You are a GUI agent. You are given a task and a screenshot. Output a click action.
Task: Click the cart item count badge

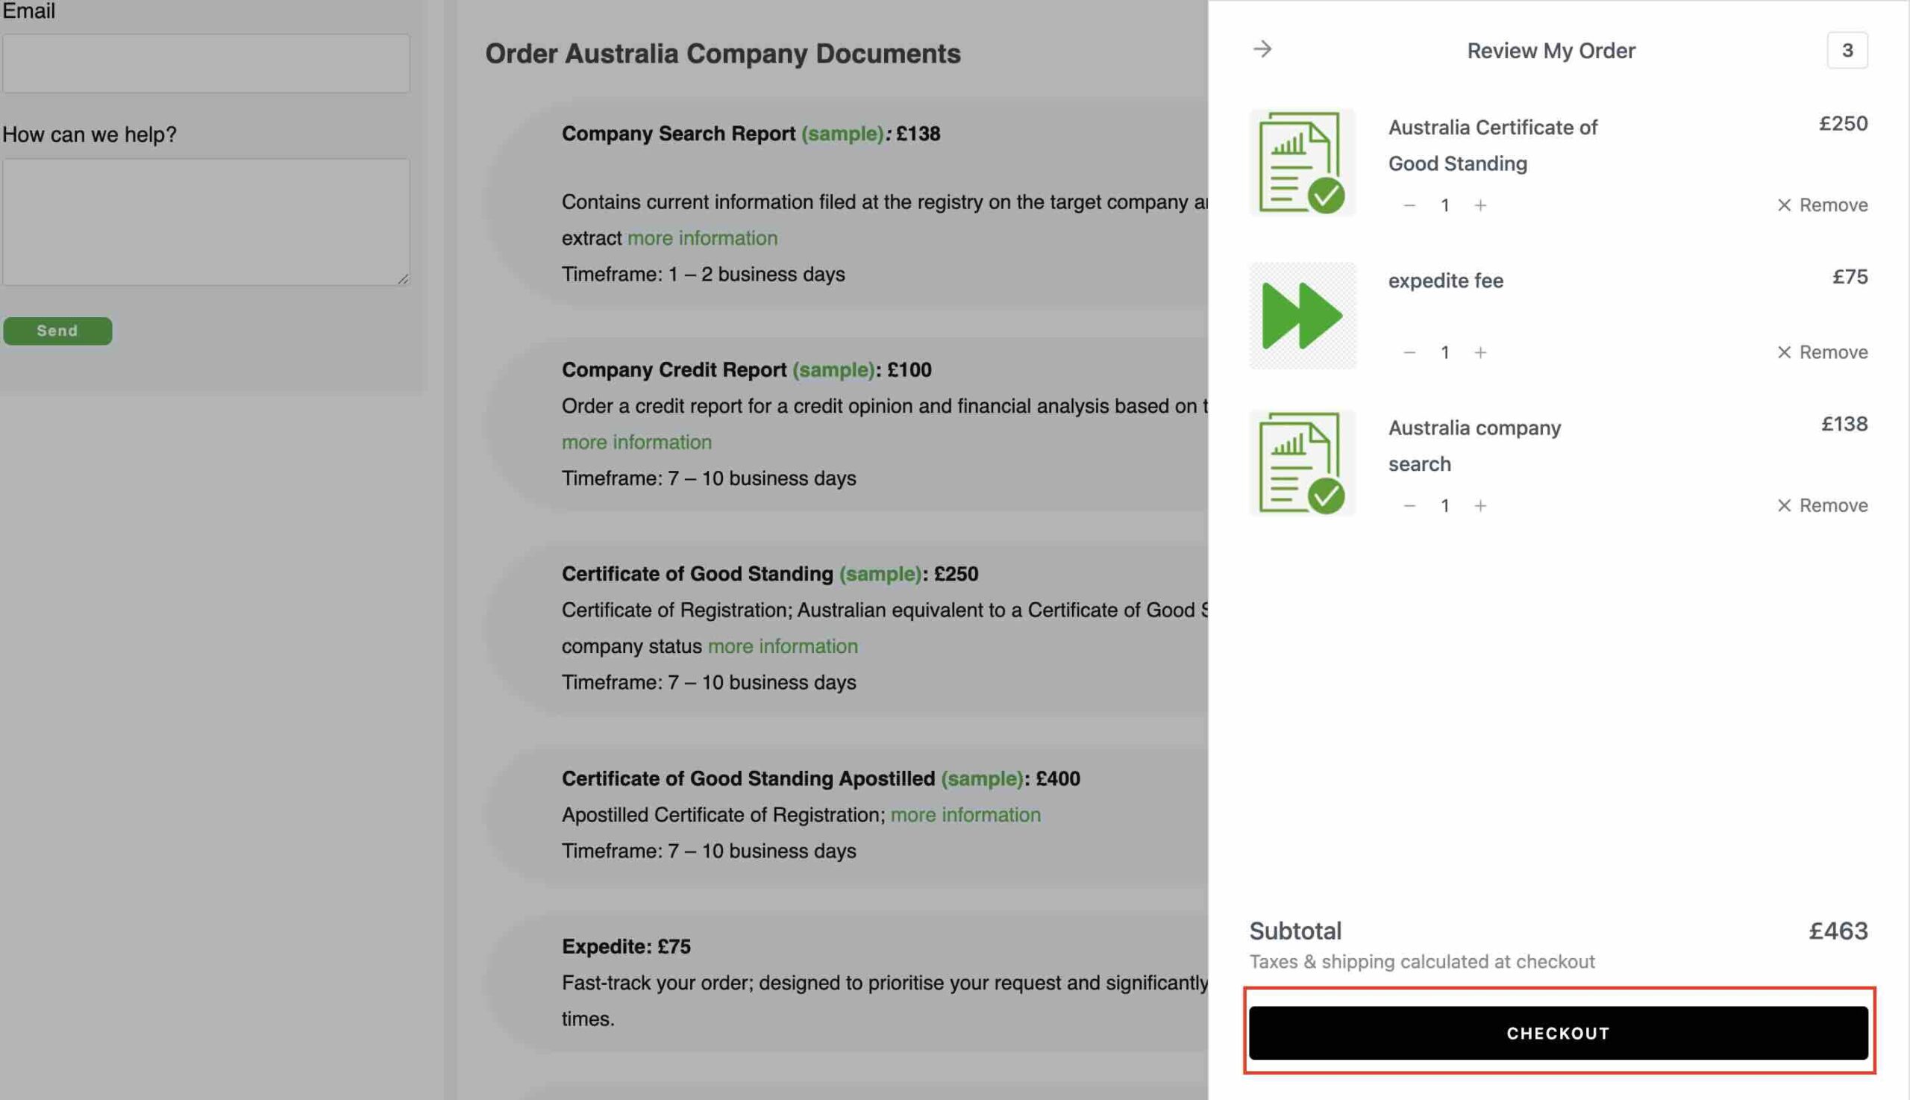[x=1847, y=51]
